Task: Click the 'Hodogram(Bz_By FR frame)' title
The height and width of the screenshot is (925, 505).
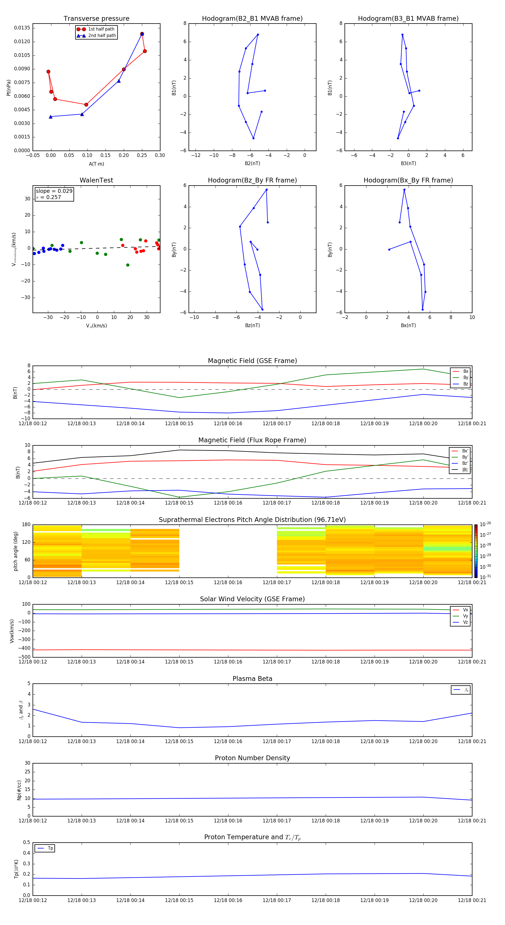Action: [x=252, y=180]
